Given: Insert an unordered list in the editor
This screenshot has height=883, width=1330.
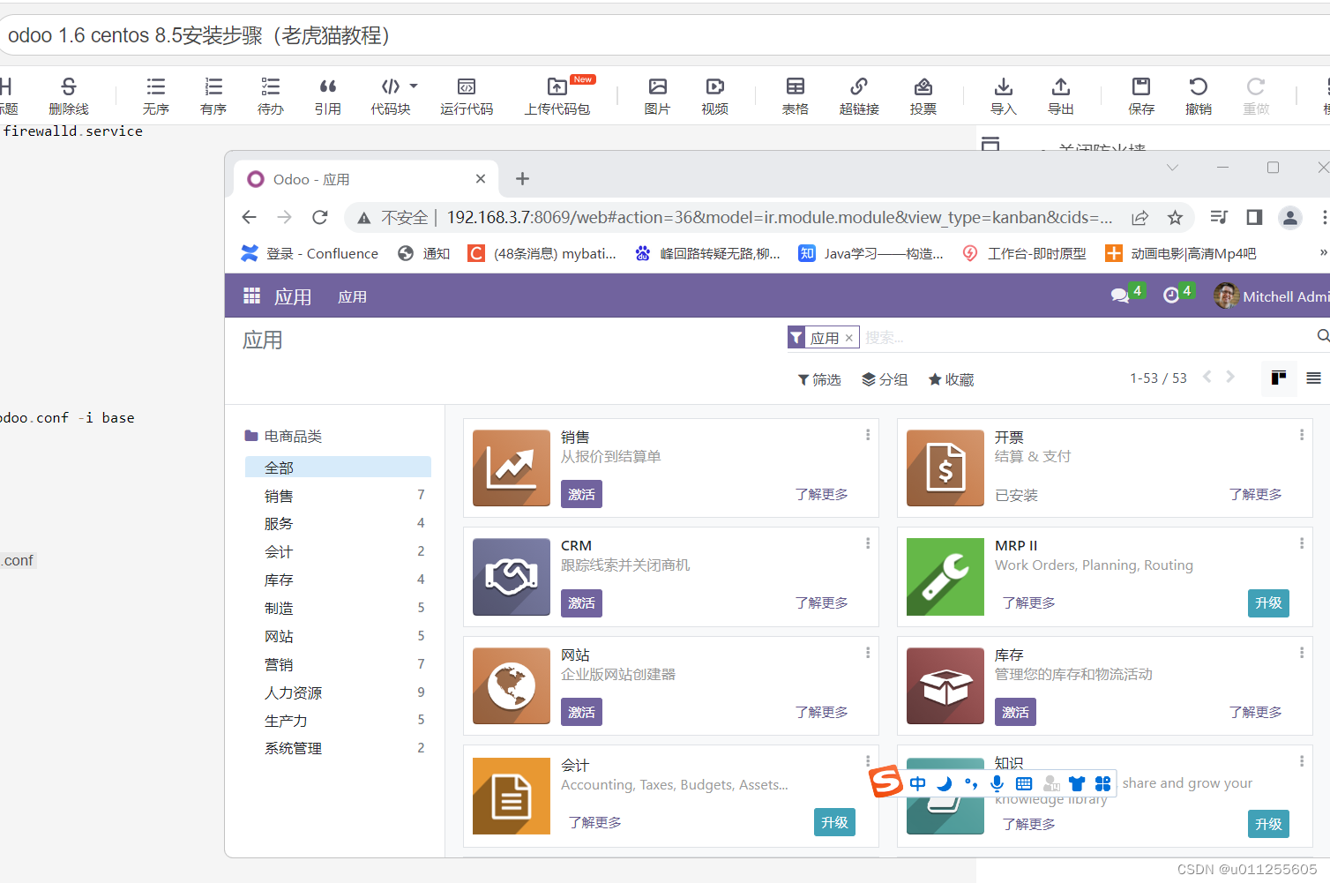Looking at the screenshot, I should pyautogui.click(x=156, y=95).
